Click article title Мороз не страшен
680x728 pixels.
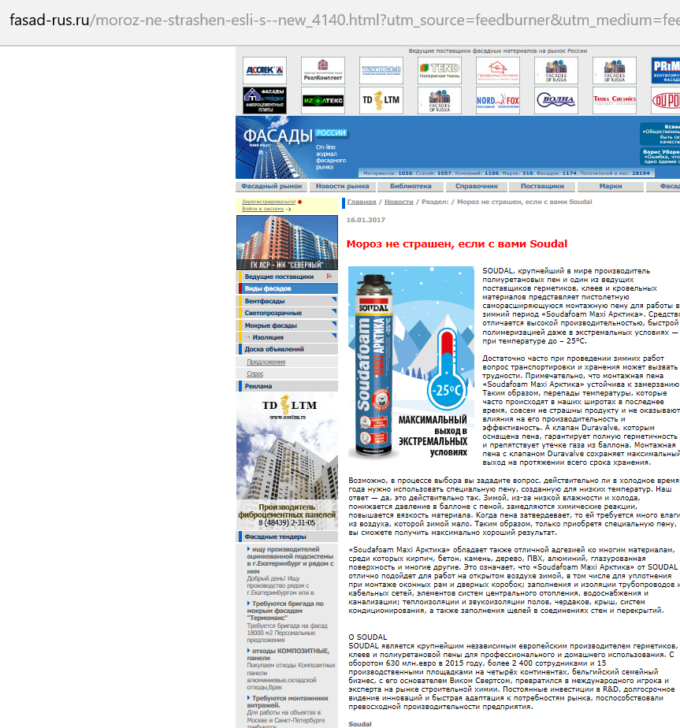tap(456, 243)
